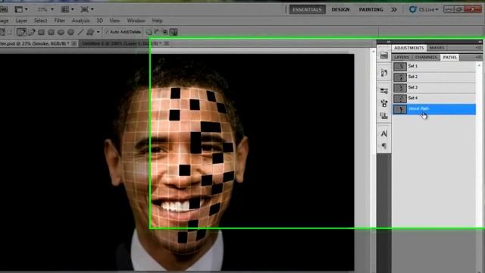Open the Layer menu
This screenshot has height=273, width=485.
click(21, 20)
